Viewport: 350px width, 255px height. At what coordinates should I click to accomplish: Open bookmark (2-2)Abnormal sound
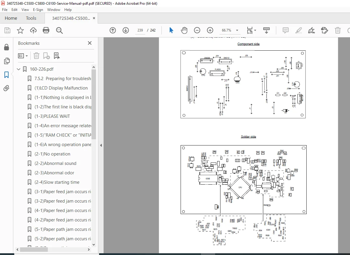(x=55, y=163)
